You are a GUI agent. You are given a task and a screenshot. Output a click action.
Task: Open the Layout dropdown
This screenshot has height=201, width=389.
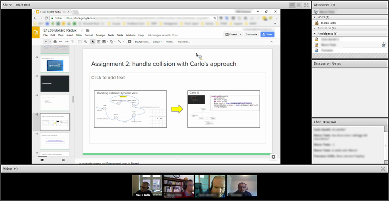coord(157,42)
